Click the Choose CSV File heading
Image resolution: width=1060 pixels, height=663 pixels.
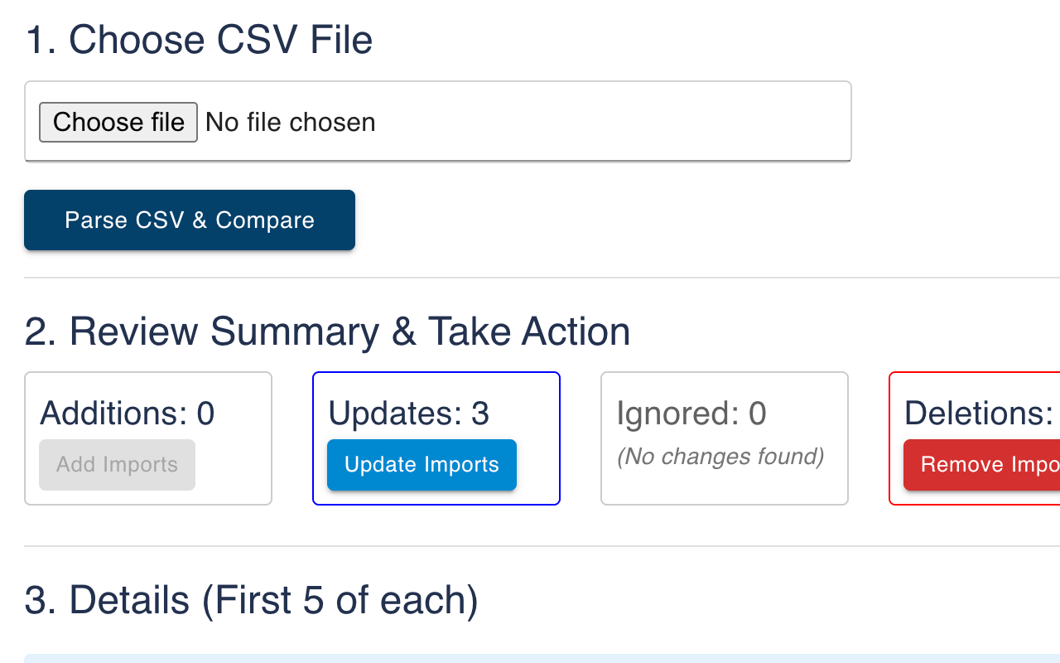tap(198, 39)
